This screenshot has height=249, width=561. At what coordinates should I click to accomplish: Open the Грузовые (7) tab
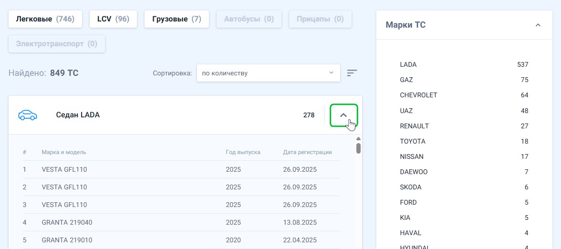177,19
